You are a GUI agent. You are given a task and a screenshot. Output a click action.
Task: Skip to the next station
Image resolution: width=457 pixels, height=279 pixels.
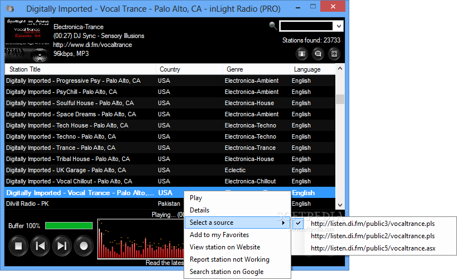click(x=62, y=245)
